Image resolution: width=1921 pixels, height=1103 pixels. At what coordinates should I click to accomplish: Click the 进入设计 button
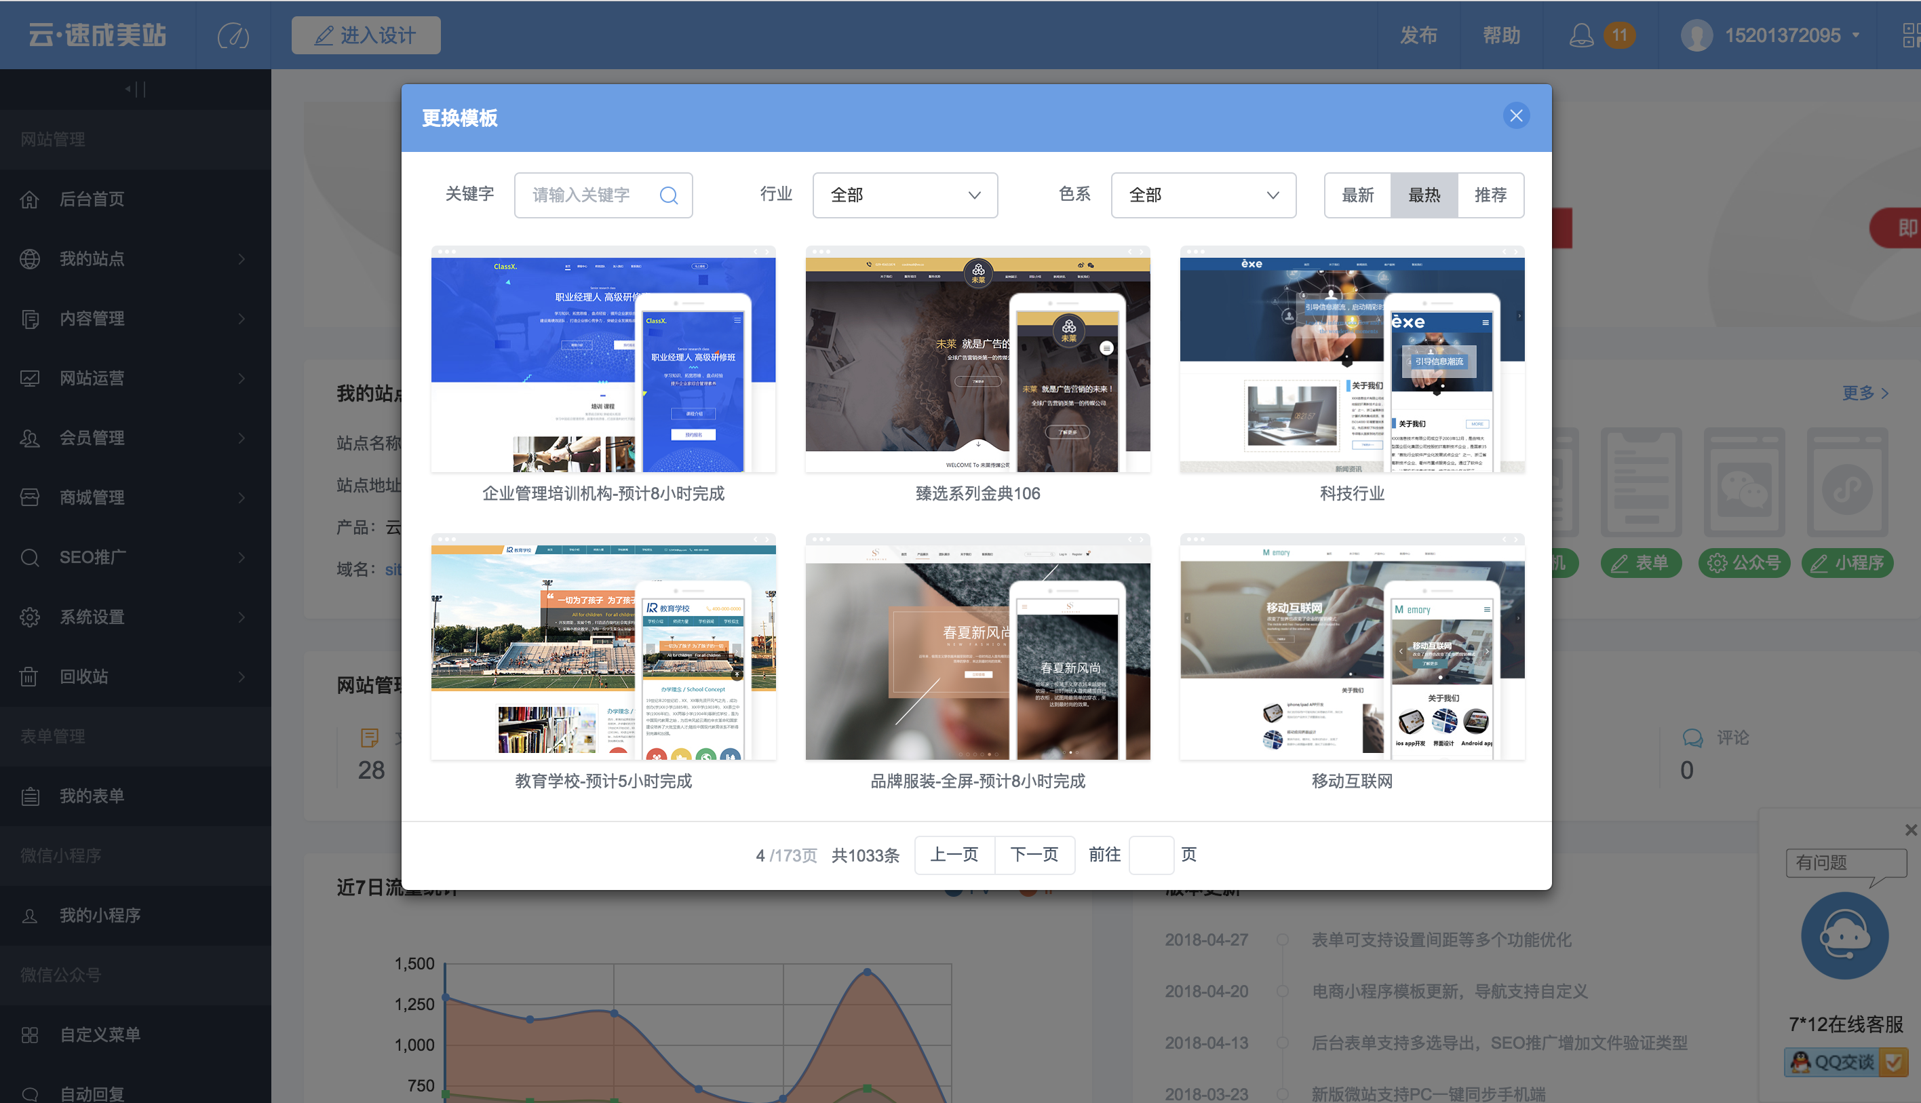[366, 35]
